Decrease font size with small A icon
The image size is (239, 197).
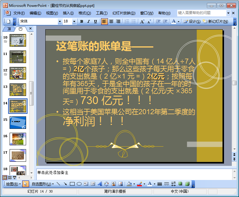pyautogui.click(x=149, y=22)
